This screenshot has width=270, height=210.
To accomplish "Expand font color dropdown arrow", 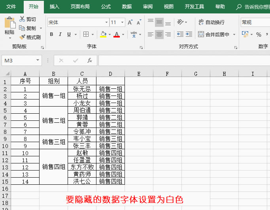I will pos(123,35).
